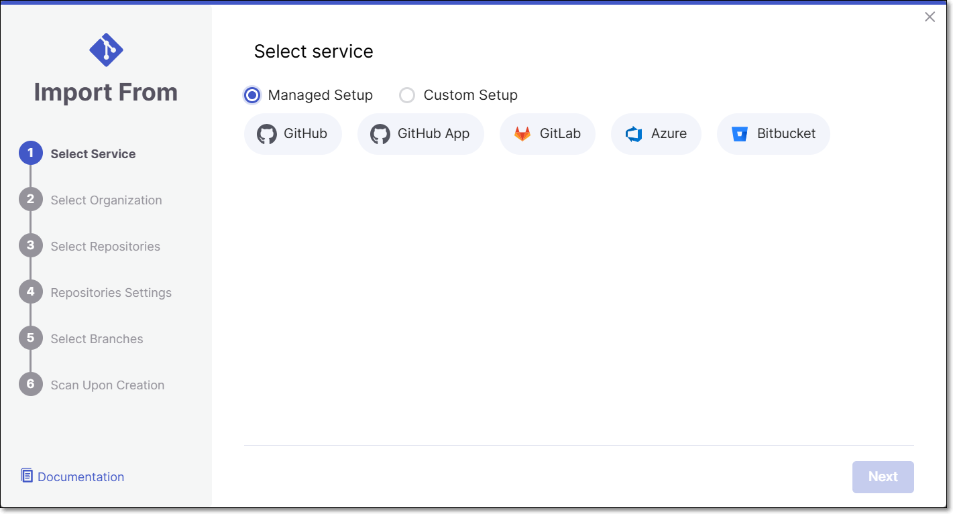Click the Documentation page icon

tap(27, 476)
